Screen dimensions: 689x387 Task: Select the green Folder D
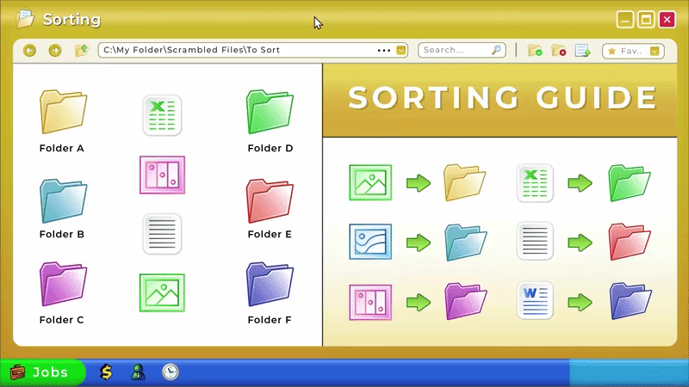tap(270, 112)
